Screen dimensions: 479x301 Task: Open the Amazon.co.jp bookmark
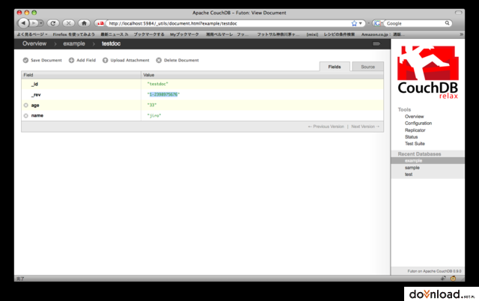tap(382, 34)
